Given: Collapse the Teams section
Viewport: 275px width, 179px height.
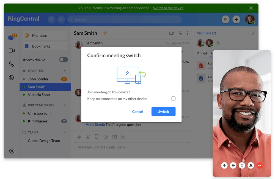Looking at the screenshot, I should click(65, 132).
